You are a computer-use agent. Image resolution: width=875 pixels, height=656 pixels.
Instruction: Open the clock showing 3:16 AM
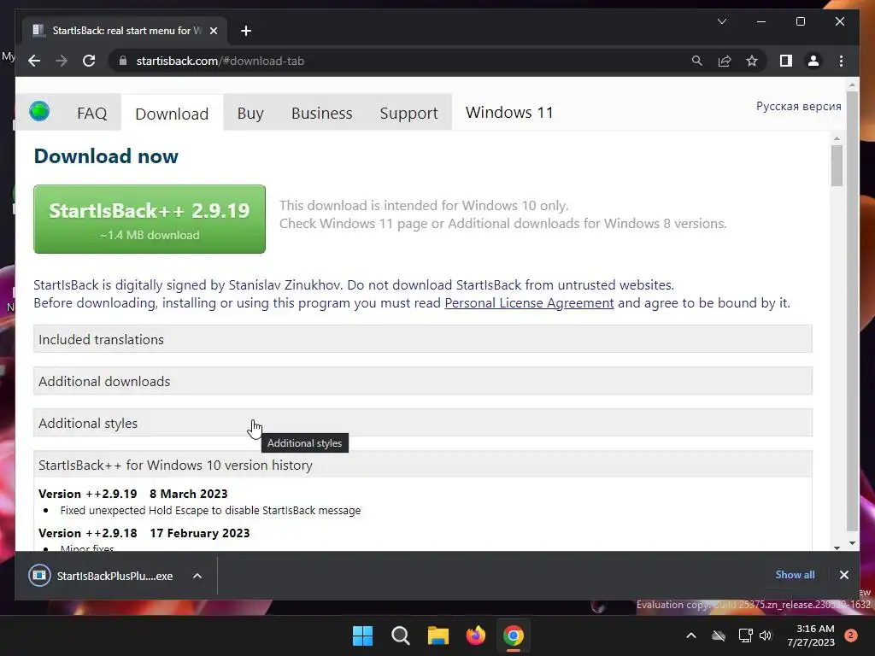tap(811, 635)
